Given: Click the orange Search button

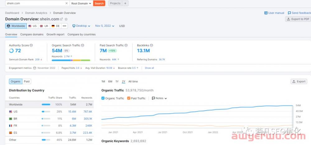Looking at the screenshot, I should pos(99,3).
